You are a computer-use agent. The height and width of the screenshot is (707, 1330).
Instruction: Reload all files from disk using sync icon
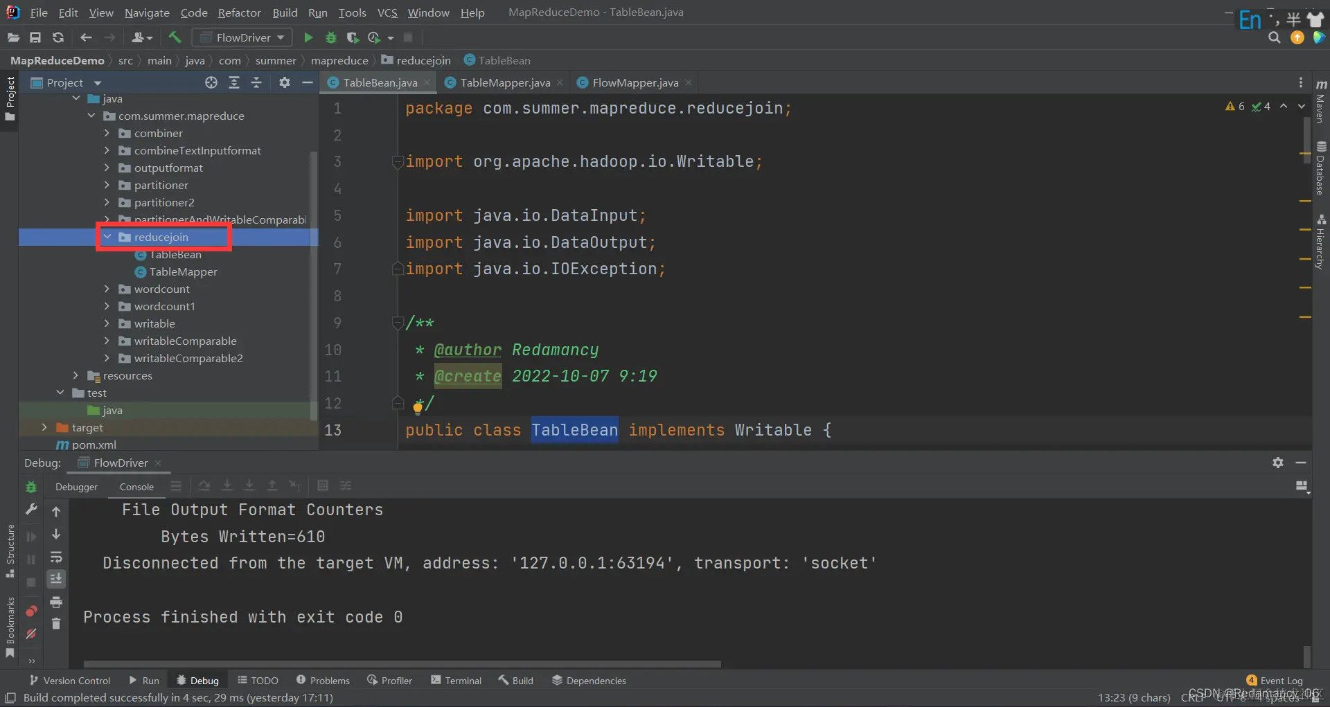point(58,37)
